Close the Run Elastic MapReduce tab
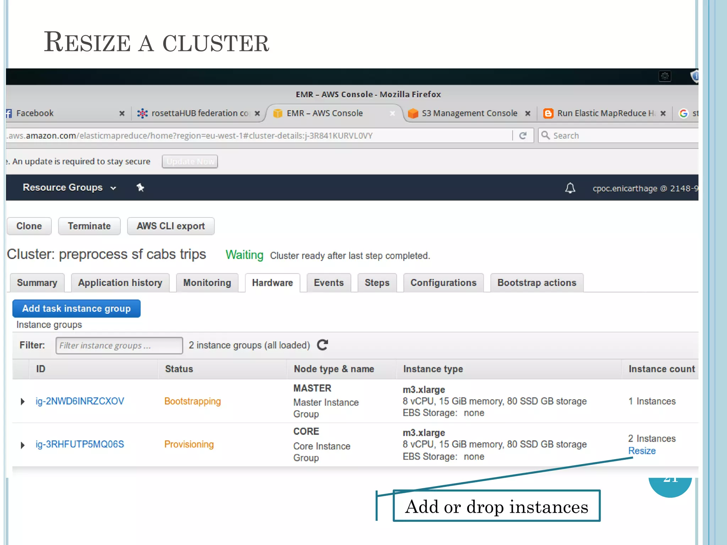The height and width of the screenshot is (545, 727). (x=663, y=113)
